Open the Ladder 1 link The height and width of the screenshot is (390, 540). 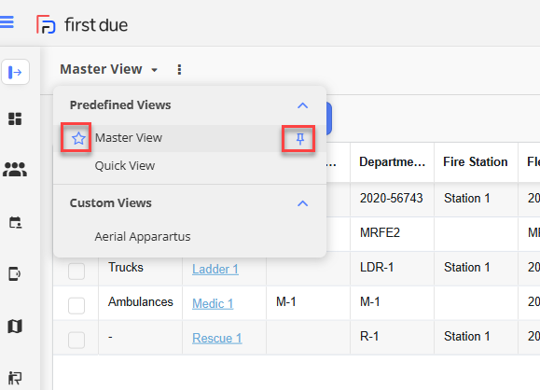(215, 269)
